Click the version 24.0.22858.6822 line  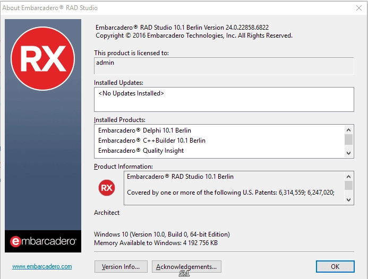pos(182,28)
